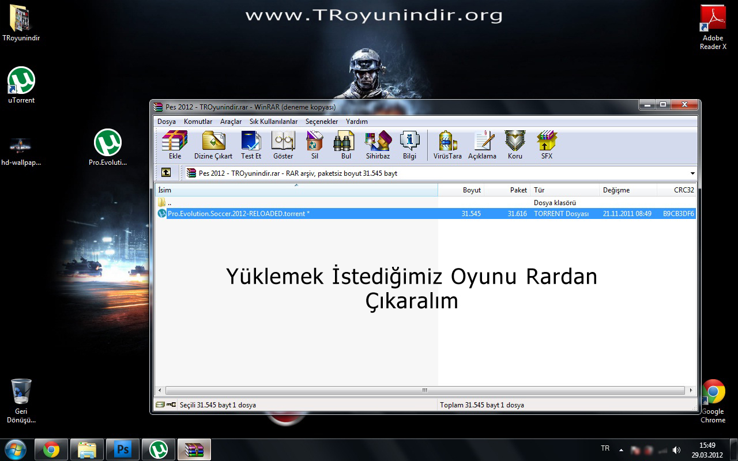Open Windows Explorer from the taskbar
Viewport: 738px width, 461px height.
click(x=87, y=449)
